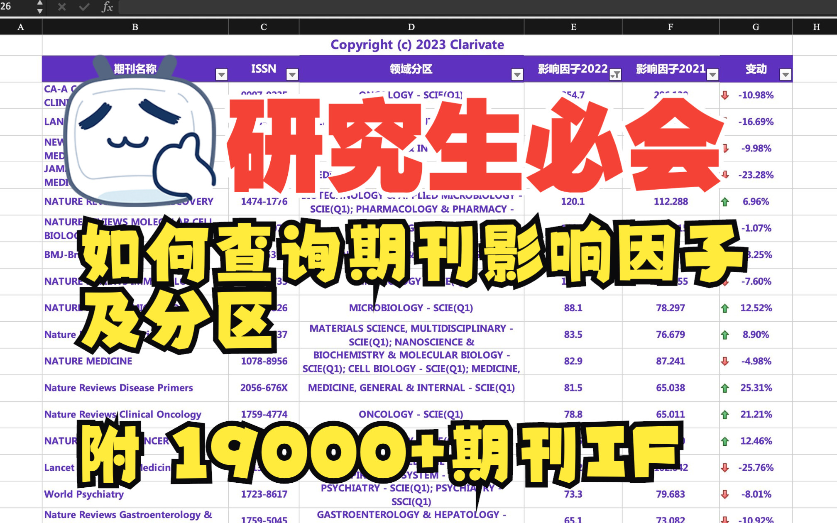
Task: Click the Name box up stepper arrow
Action: coord(39,3)
